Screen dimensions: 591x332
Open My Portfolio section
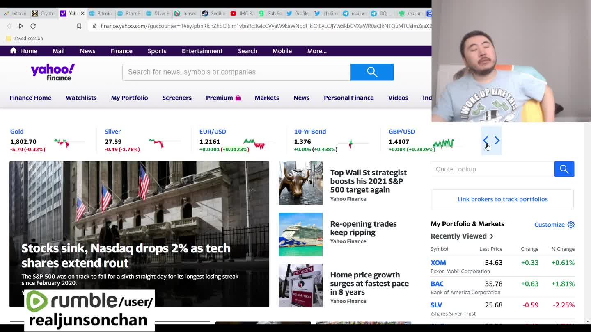pos(129,98)
